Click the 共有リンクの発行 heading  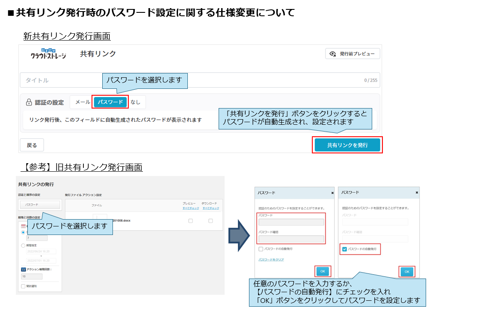click(36, 185)
